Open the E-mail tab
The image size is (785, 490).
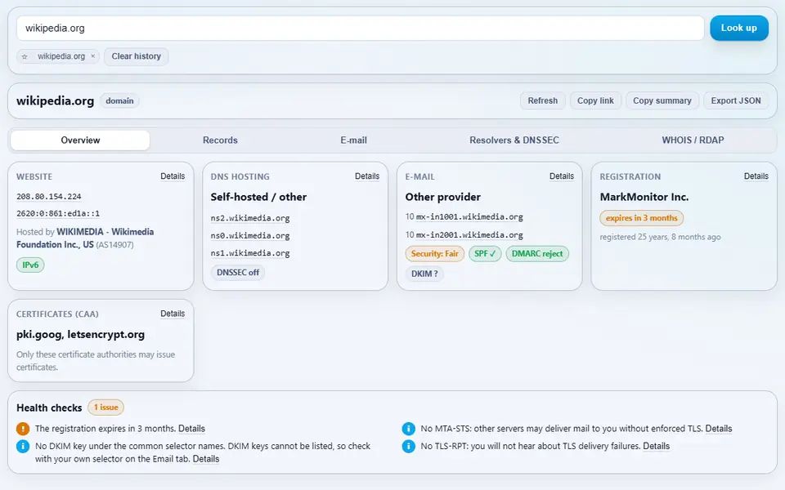353,140
